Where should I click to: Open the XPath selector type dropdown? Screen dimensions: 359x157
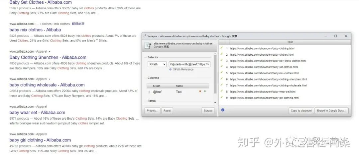coord(157,64)
